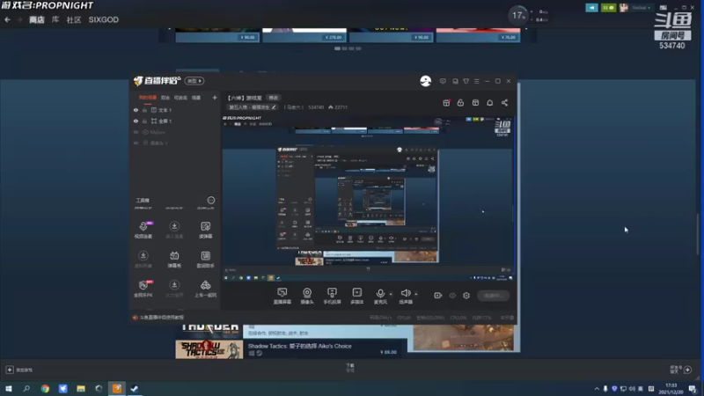The height and width of the screenshot is (396, 704).
Task: Open the gift box icon above the preview
Action: (x=446, y=103)
